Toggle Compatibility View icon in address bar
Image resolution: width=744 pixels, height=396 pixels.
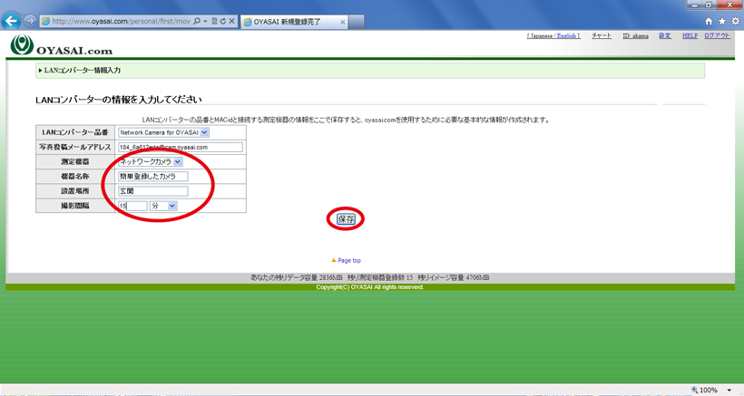[214, 22]
